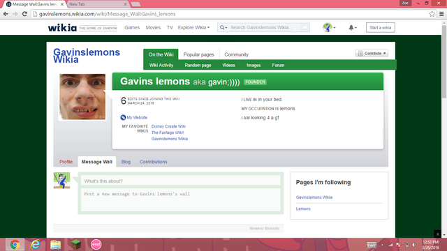Open the Contributions profile tab

coord(153,162)
